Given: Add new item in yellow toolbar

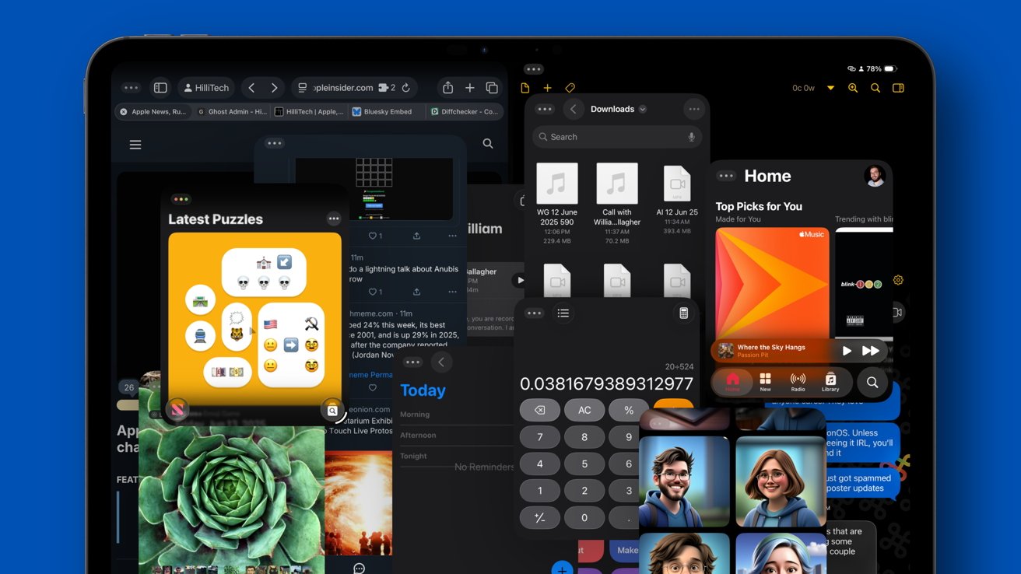Looking at the screenshot, I should click(547, 88).
